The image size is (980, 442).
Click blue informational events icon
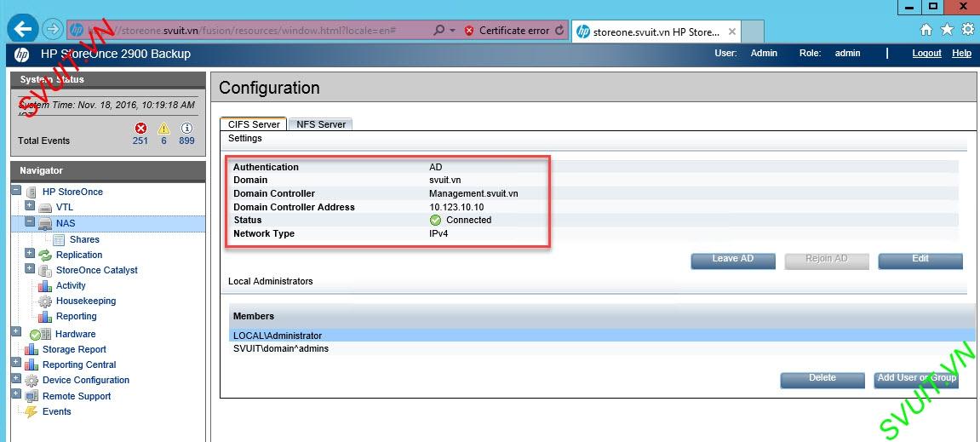pos(186,128)
